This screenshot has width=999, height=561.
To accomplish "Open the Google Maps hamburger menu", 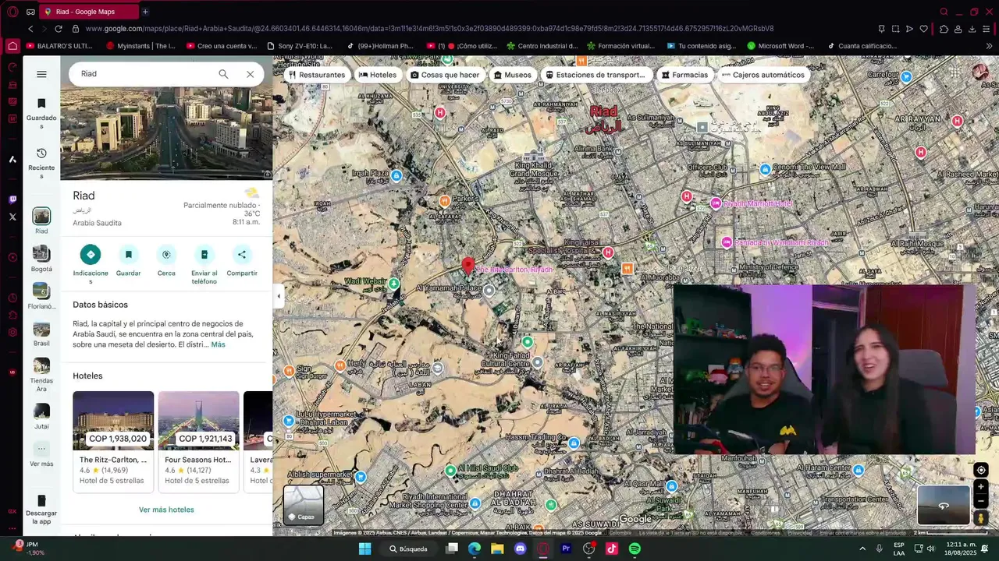I will coord(41,74).
